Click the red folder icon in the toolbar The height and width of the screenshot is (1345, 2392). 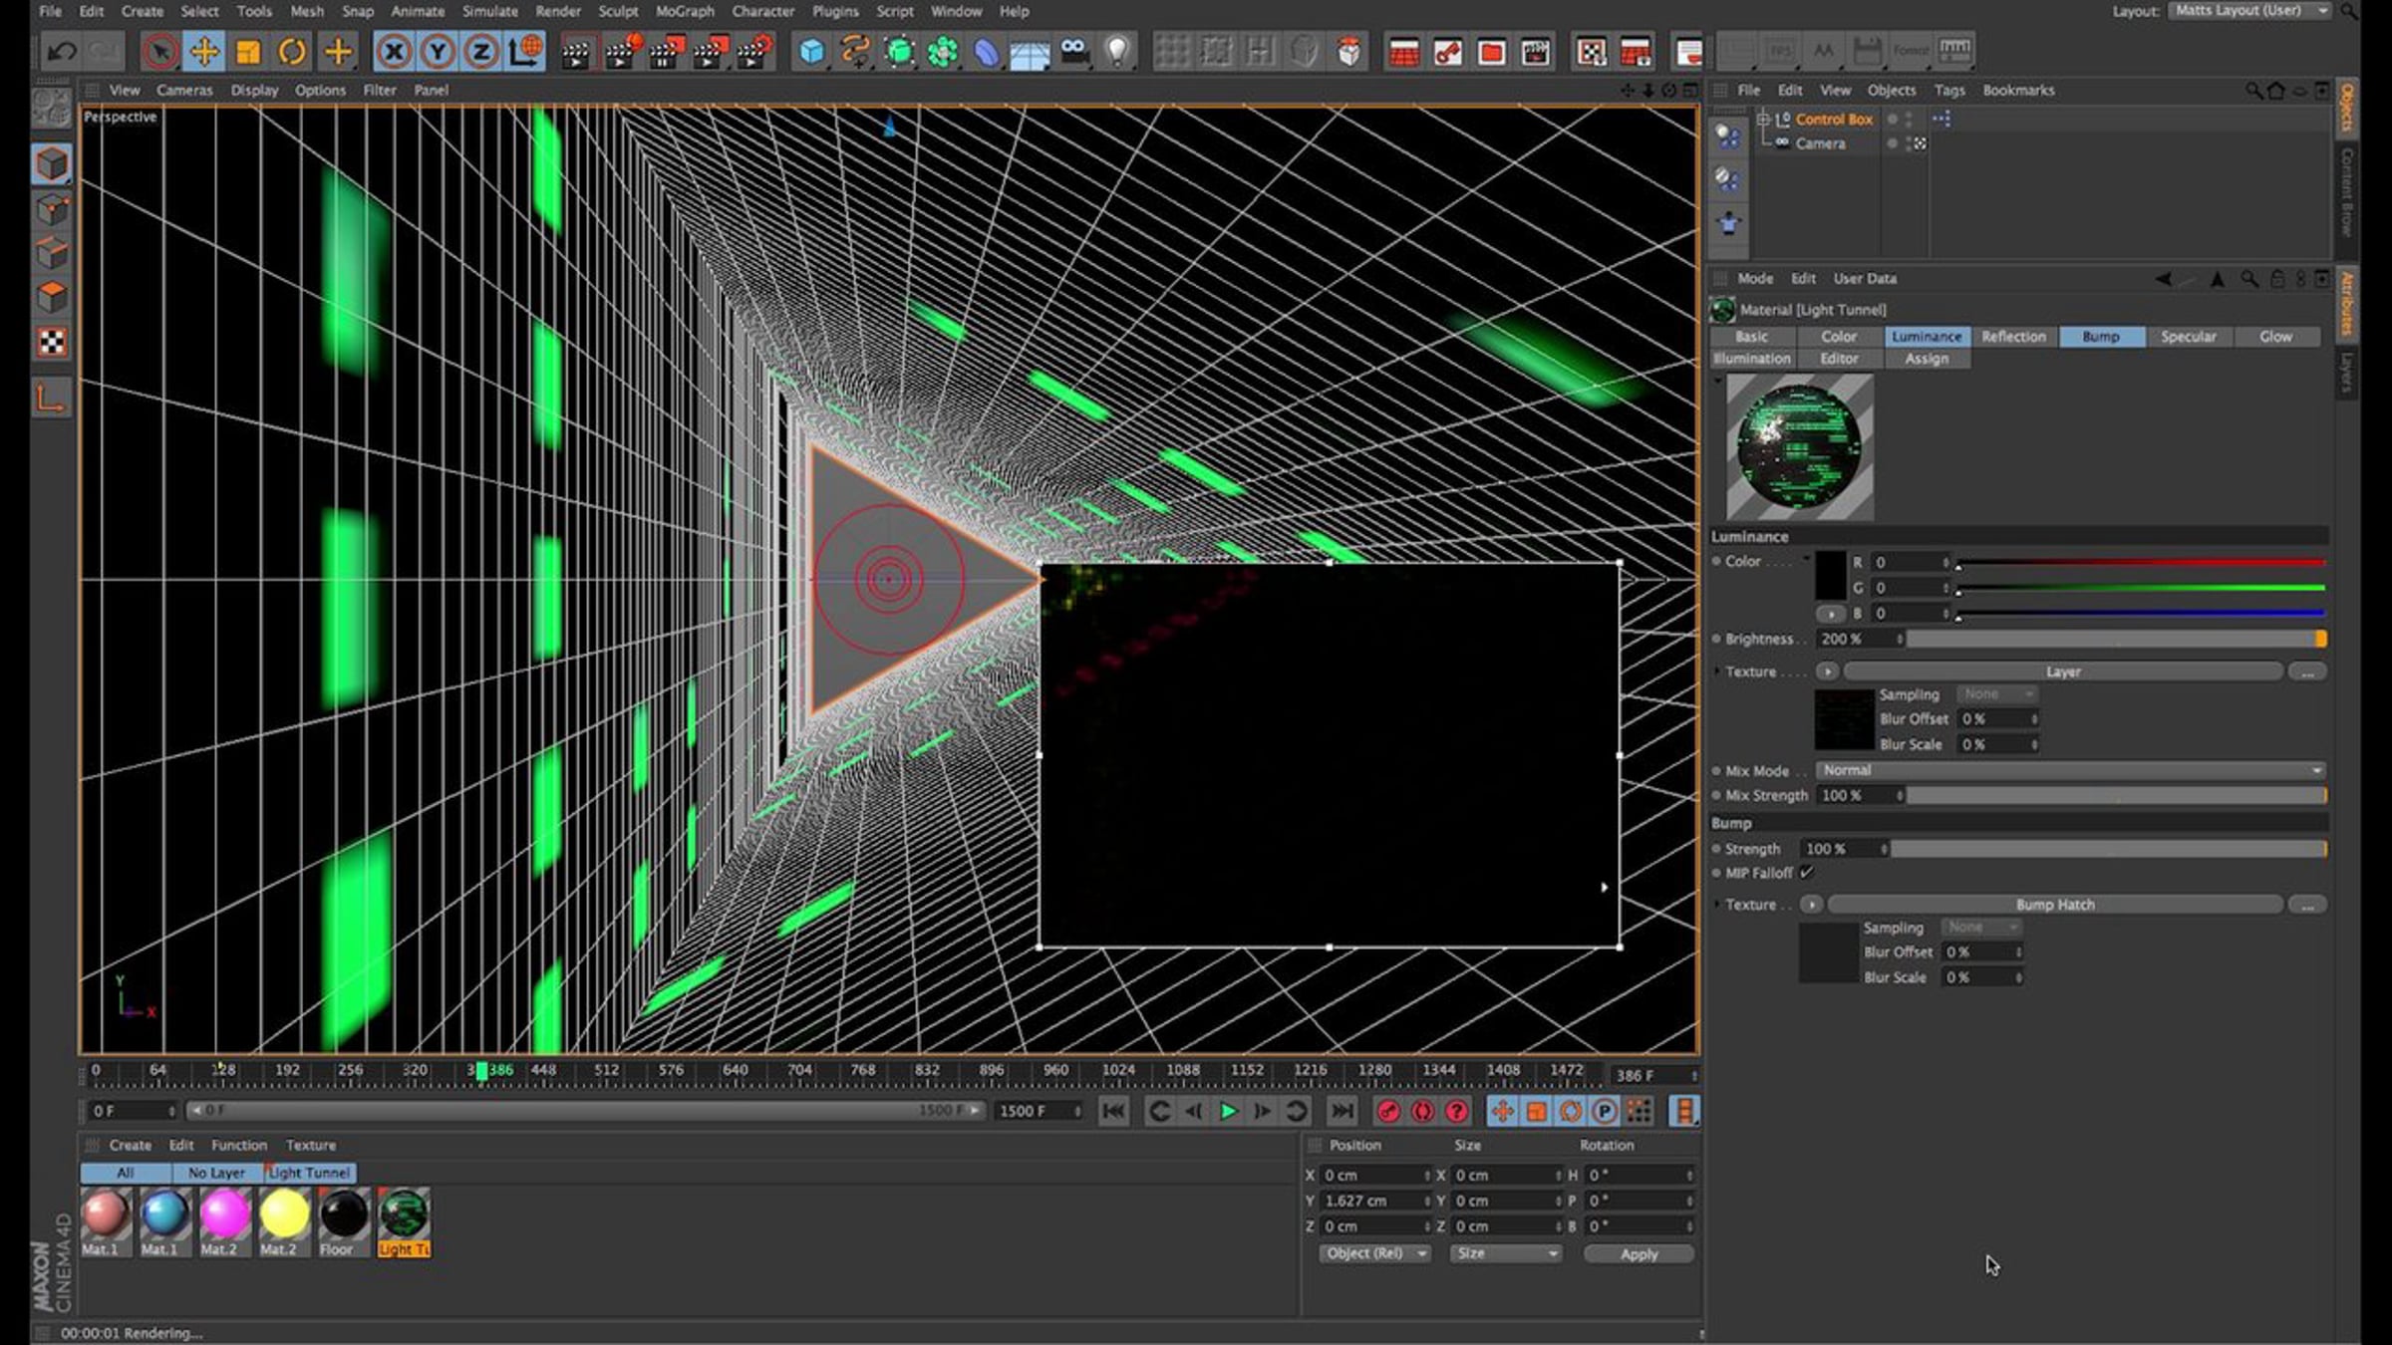tap(1492, 51)
